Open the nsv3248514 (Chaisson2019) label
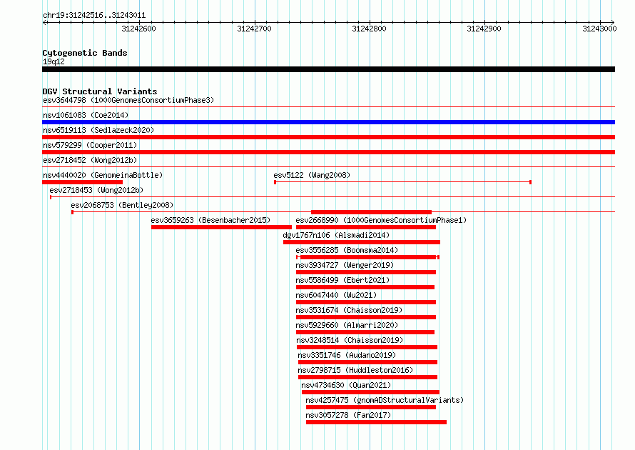This screenshot has width=635, height=450. tap(350, 340)
